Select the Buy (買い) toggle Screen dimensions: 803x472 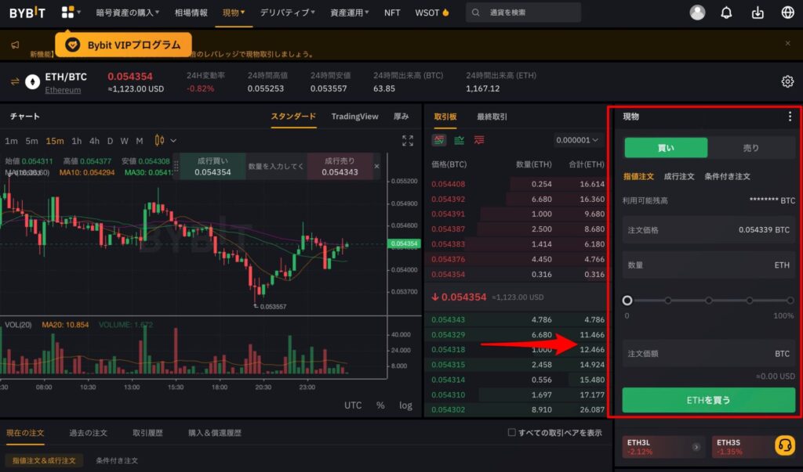click(666, 148)
